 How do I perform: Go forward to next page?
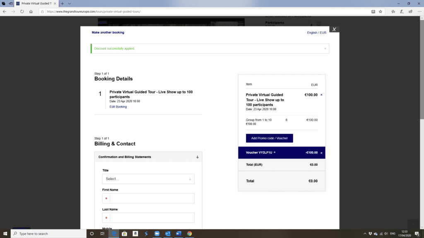(13, 12)
